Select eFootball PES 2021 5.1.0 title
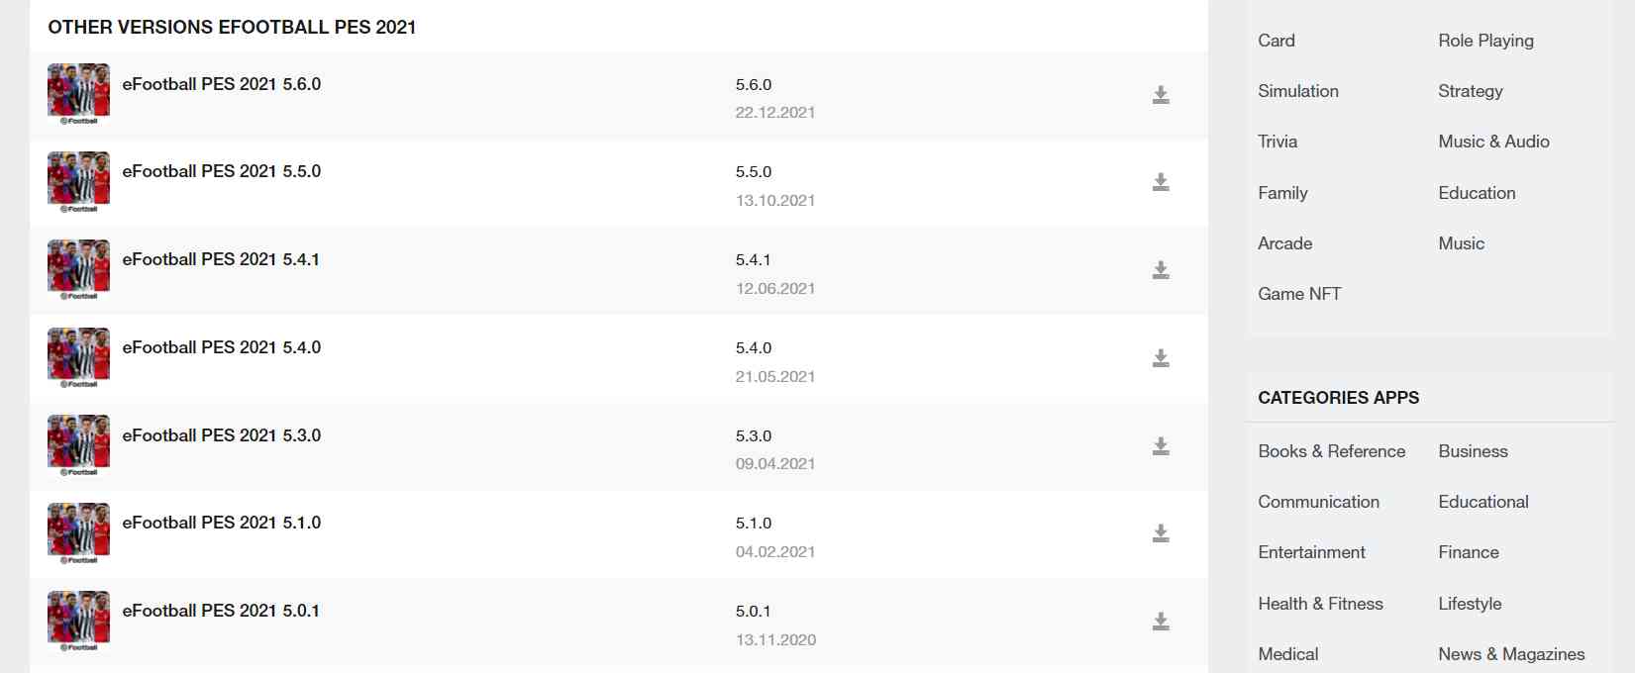This screenshot has width=1635, height=673. (222, 523)
